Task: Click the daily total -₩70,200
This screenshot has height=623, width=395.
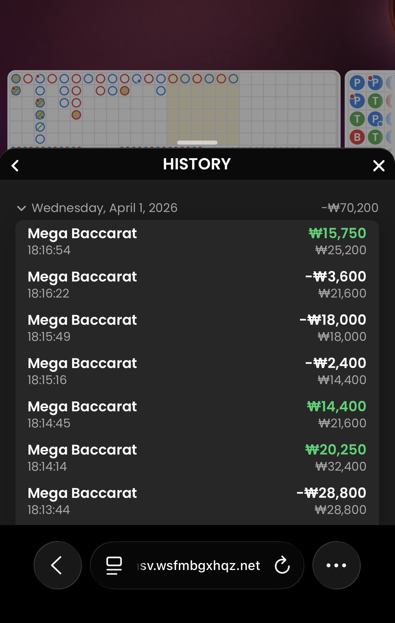Action: pos(350,208)
